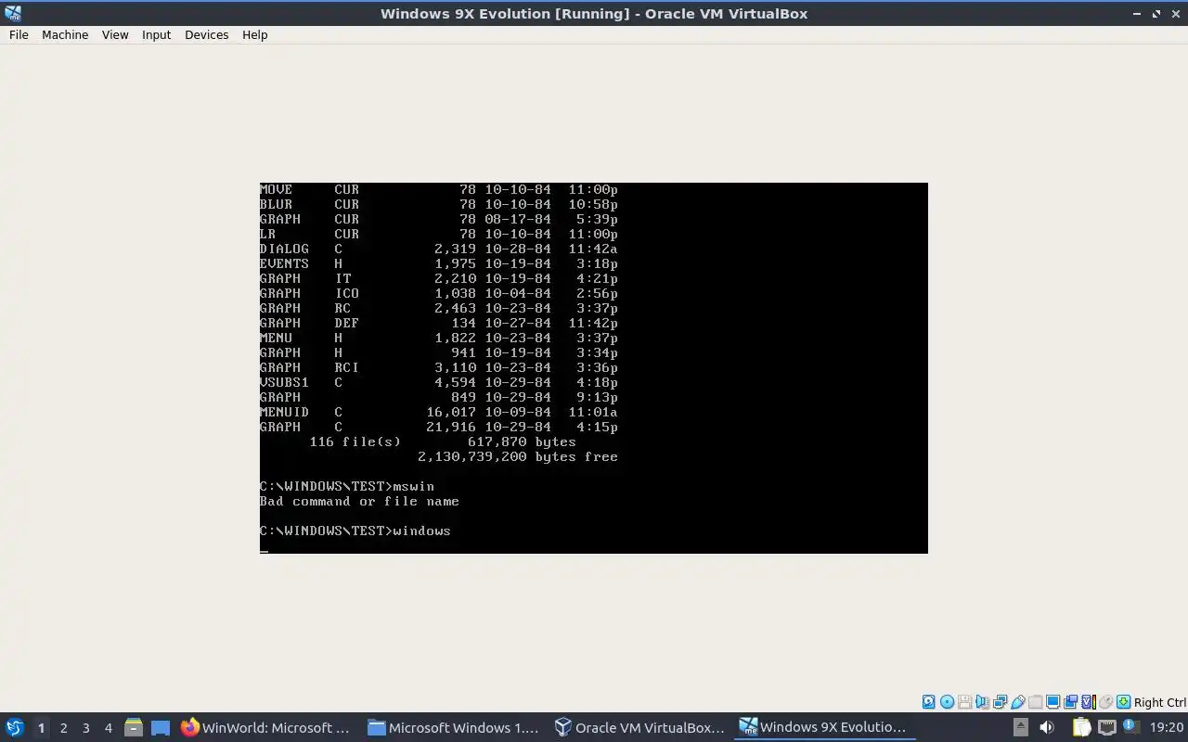Click the mouse integration status icon

tap(1105, 702)
